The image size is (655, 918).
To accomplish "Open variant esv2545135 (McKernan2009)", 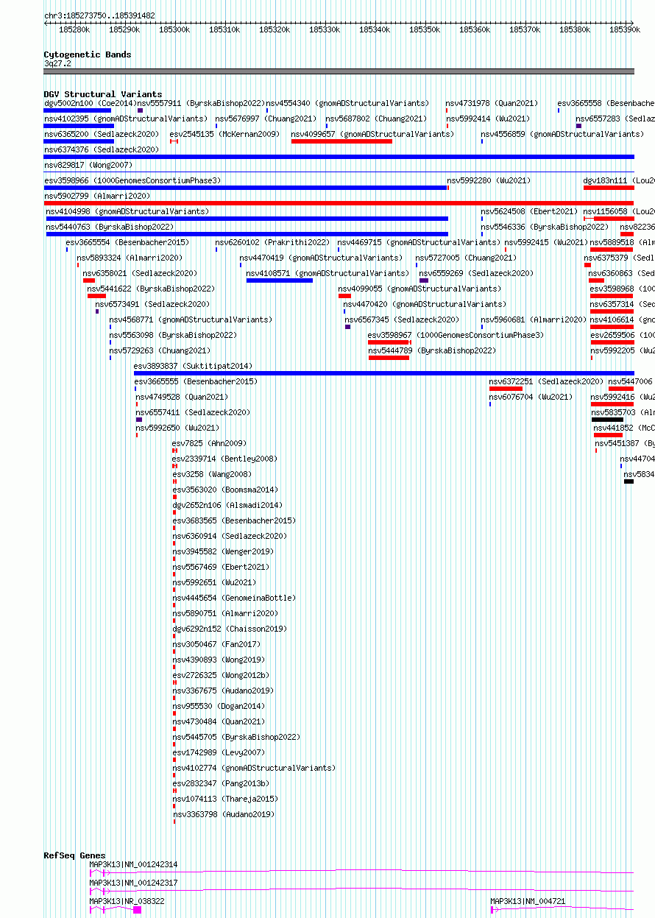I will click(224, 134).
